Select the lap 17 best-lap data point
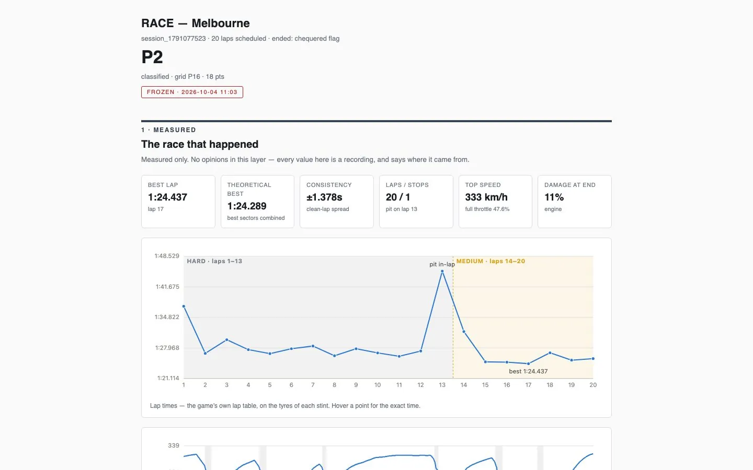The image size is (753, 470). click(528, 363)
